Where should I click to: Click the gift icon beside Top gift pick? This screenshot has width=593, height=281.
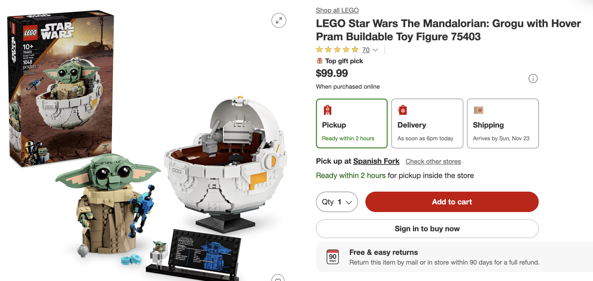coord(319,61)
